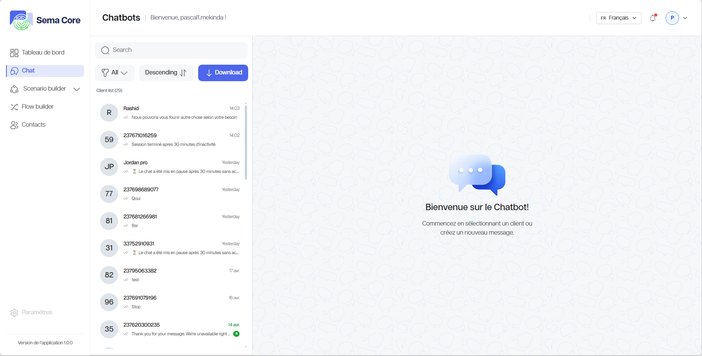The height and width of the screenshot is (356, 702).
Task: Click into the Search field
Action: (x=177, y=50)
